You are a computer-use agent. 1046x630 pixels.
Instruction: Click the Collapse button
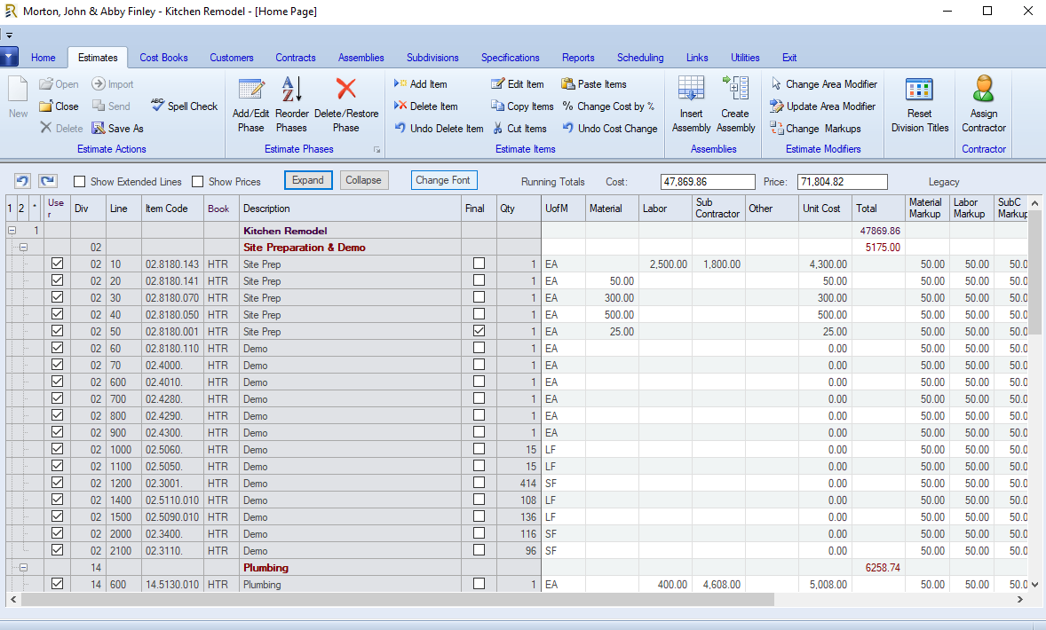coord(363,180)
